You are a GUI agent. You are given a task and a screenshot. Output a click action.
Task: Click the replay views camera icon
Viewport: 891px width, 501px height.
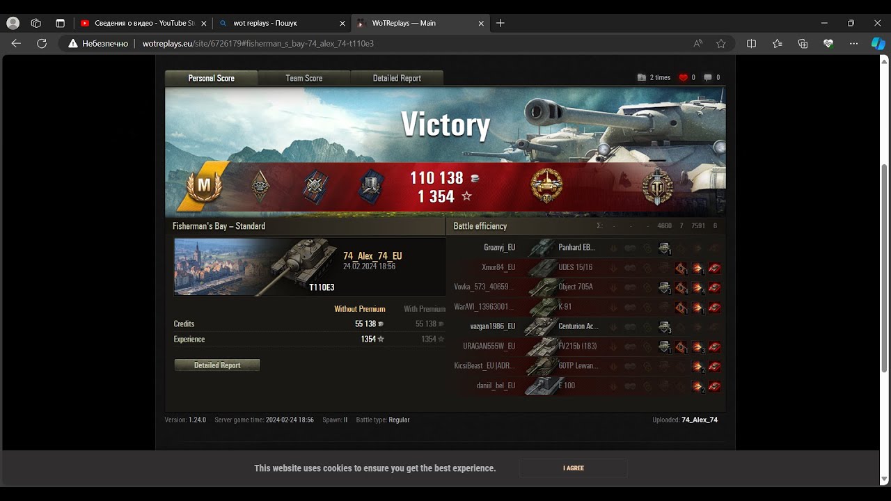click(641, 77)
